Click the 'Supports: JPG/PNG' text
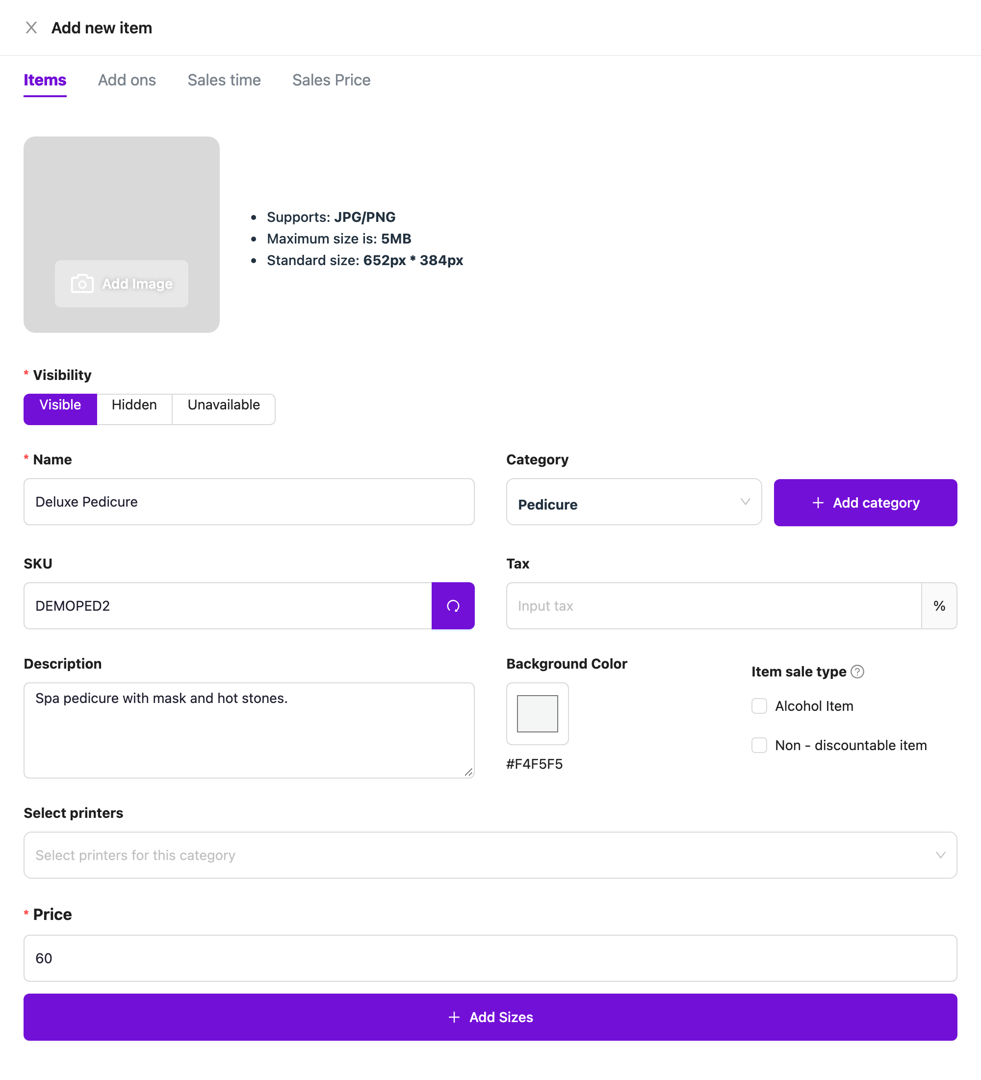This screenshot has width=981, height=1080. [331, 217]
